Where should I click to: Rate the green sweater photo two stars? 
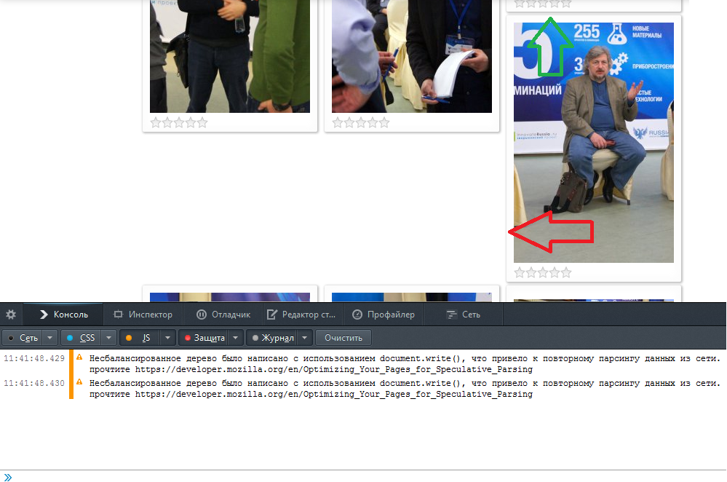(x=167, y=123)
